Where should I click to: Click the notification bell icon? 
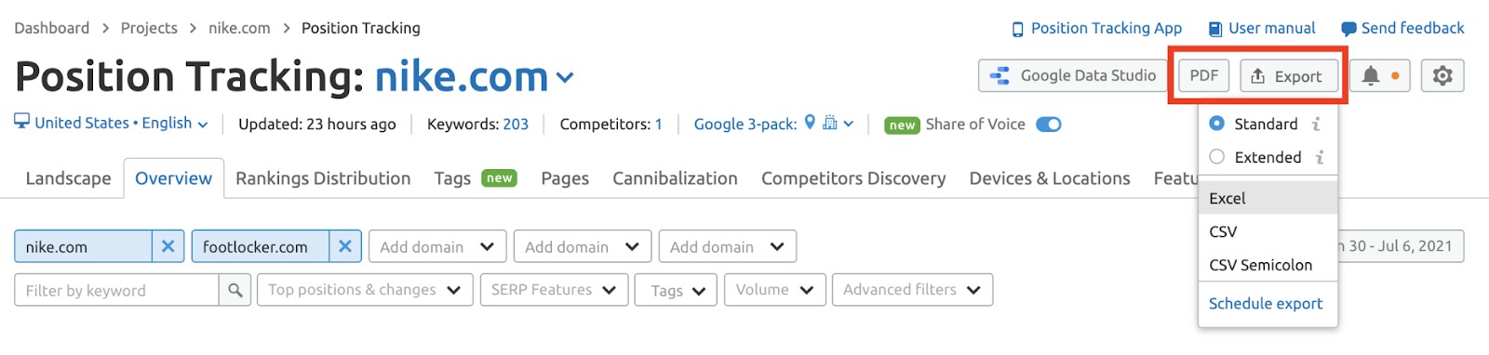point(1371,76)
